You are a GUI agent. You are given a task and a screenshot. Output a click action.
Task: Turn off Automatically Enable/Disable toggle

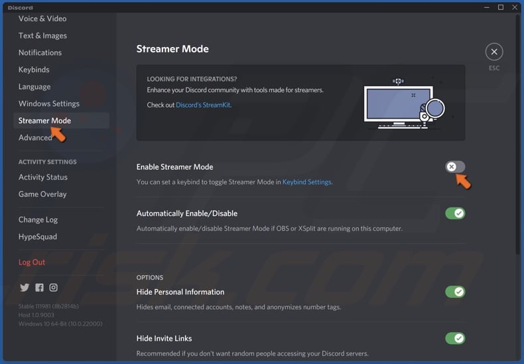click(455, 213)
